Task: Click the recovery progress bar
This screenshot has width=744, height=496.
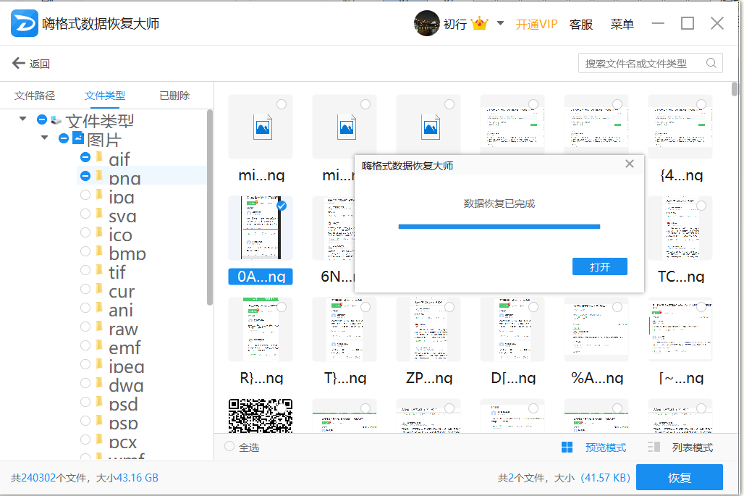Action: pos(499,227)
